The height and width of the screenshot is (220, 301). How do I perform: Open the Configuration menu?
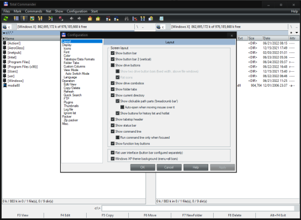coord(77,11)
